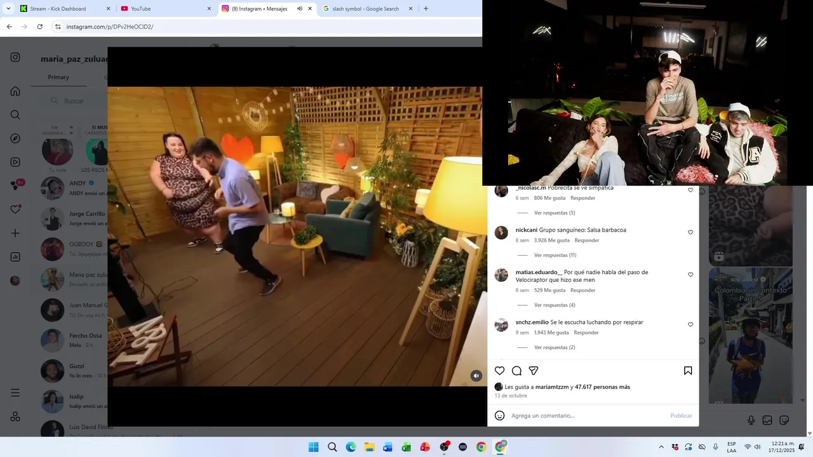Reload the Instagram page
The width and height of the screenshot is (813, 457).
[x=39, y=27]
